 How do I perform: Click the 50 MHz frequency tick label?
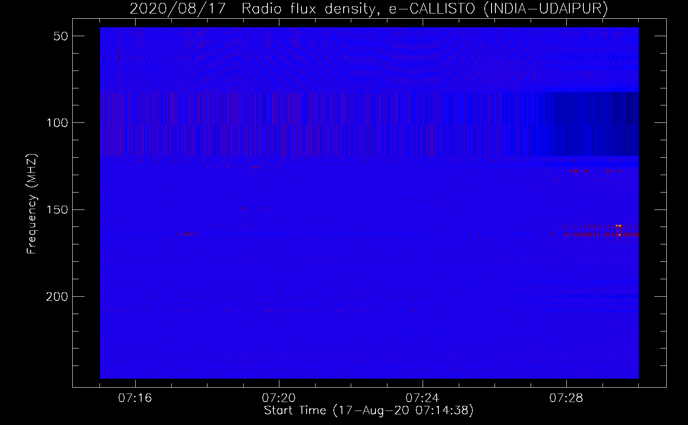(61, 36)
